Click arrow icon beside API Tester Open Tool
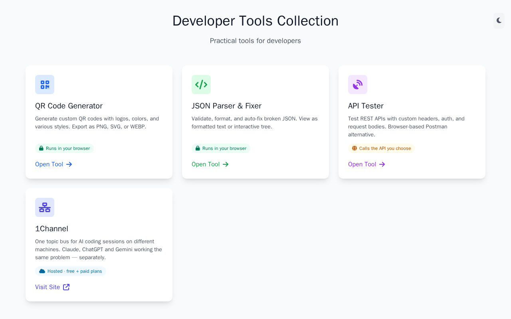This screenshot has height=319, width=511. [x=382, y=164]
